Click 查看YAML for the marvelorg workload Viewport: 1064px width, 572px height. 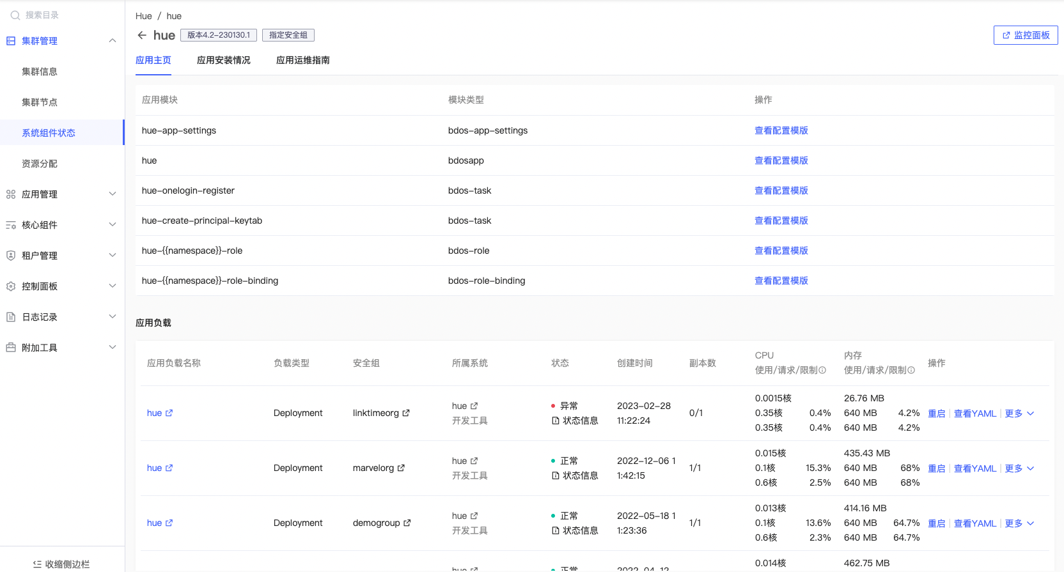tap(975, 468)
